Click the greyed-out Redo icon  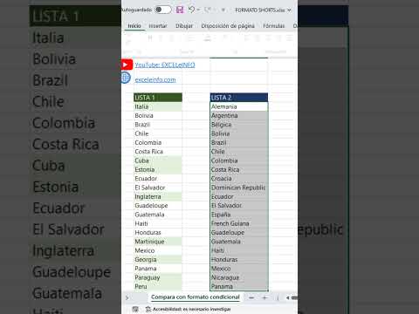click(208, 10)
